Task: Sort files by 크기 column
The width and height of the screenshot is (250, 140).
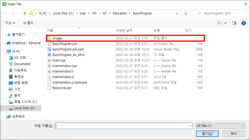Action: 188,30
